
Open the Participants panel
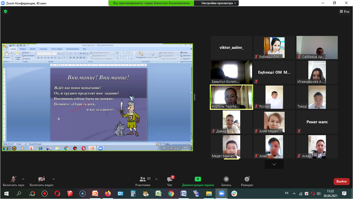click(x=143, y=181)
